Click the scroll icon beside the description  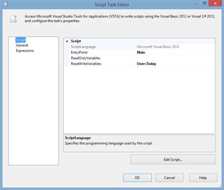tap(13, 19)
